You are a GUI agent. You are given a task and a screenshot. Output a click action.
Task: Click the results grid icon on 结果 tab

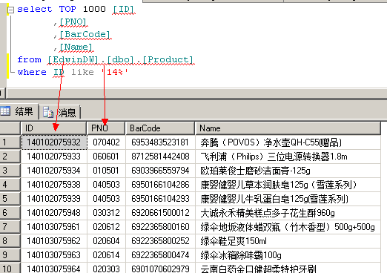pyautogui.click(x=5, y=111)
